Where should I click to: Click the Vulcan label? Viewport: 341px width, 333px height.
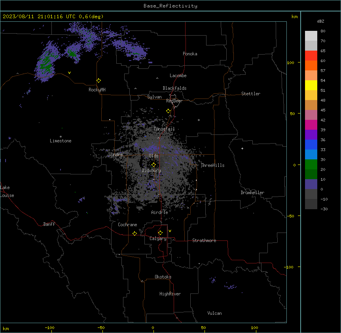coord(214,313)
